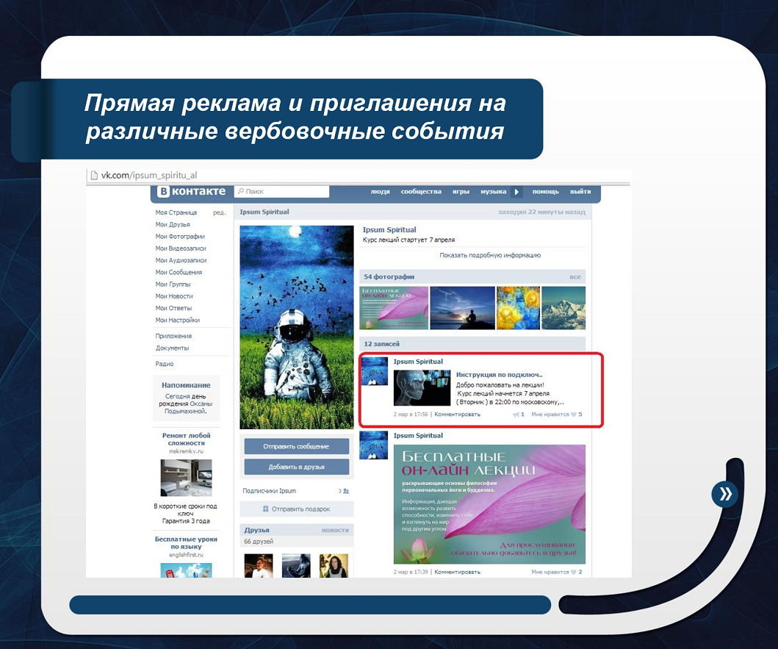778x649 pixels.
Task: Click the Инструкция по подключ.. post title
Action: pos(499,375)
